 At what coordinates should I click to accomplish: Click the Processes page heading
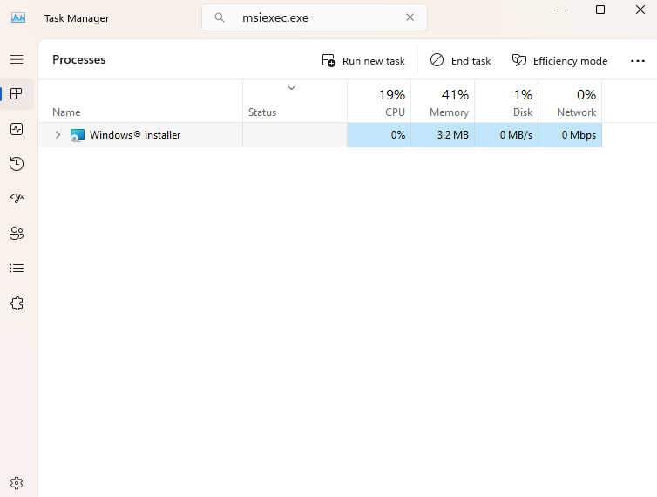[x=78, y=59]
